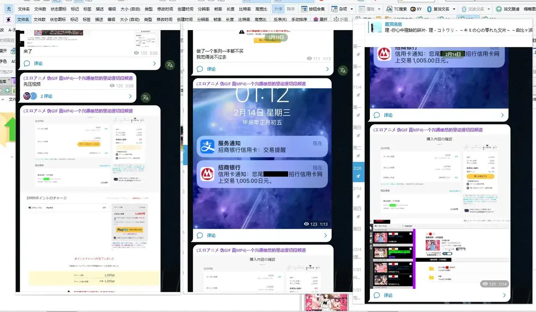This screenshot has width=536, height=312.
Task: Toggle the 无 sorting option
Action: [x=9, y=9]
